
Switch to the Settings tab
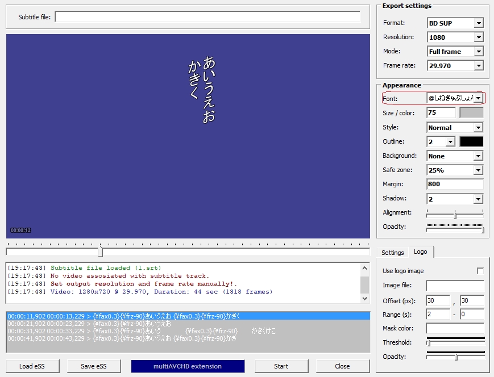(392, 253)
